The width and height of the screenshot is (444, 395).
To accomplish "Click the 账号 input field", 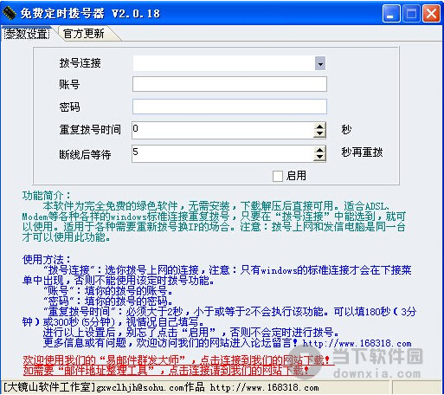I will 229,84.
